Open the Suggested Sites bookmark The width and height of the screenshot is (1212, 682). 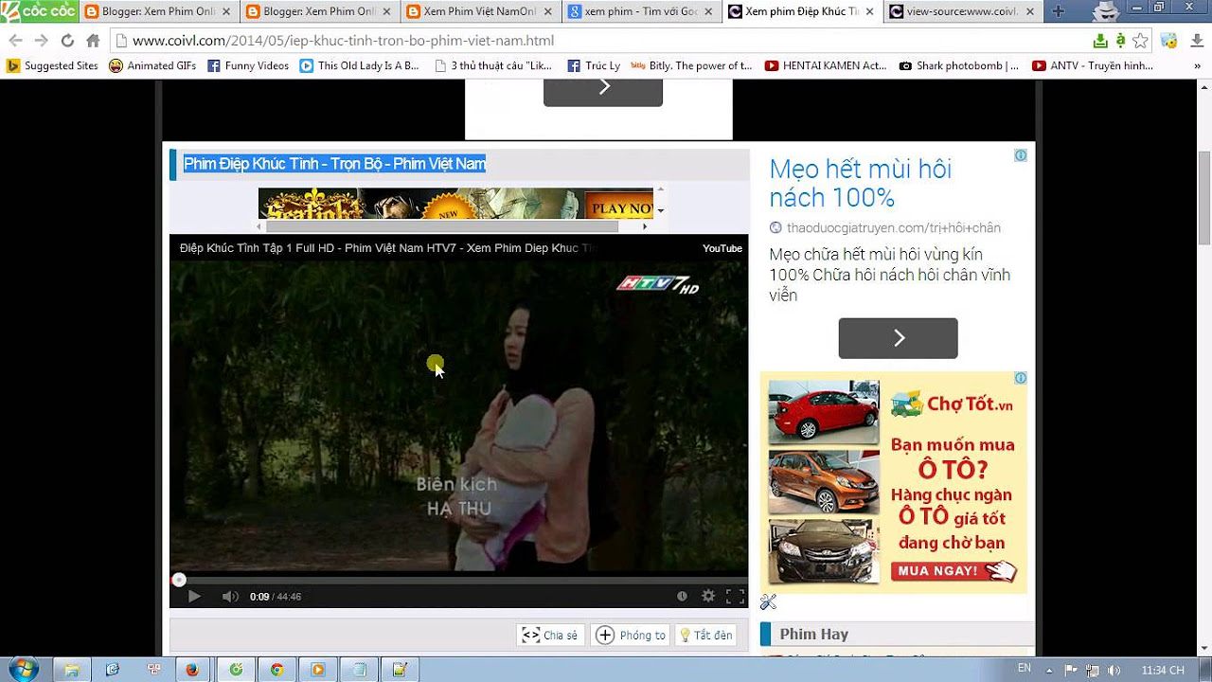tap(52, 65)
